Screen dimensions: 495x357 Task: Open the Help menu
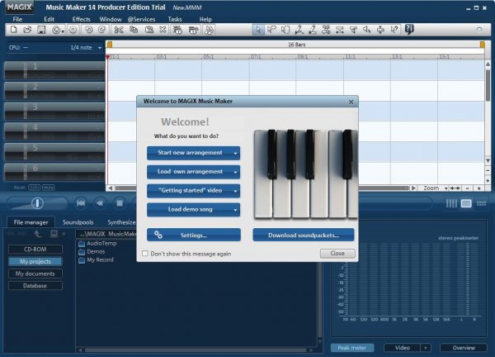coord(205,19)
